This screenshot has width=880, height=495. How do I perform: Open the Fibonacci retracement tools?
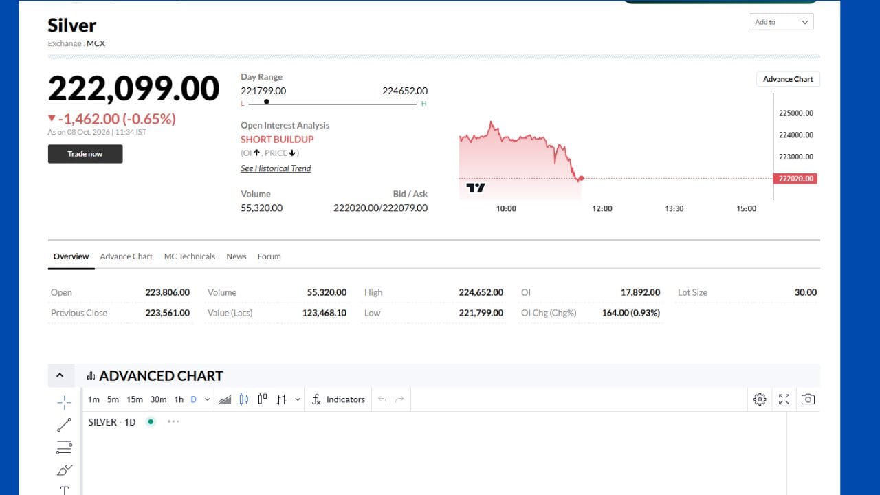point(64,448)
